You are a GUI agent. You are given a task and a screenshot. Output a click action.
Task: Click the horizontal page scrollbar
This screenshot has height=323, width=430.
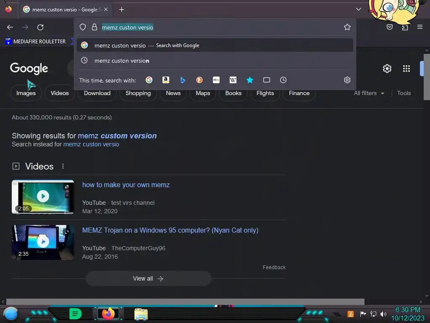185,302
